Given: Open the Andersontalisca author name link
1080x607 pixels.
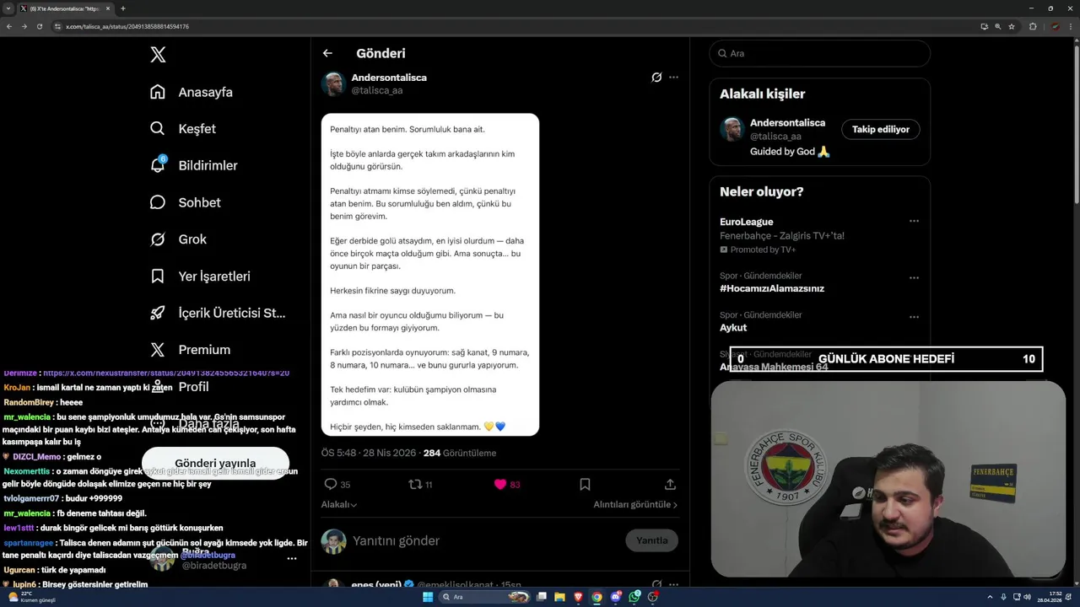Looking at the screenshot, I should coord(389,78).
